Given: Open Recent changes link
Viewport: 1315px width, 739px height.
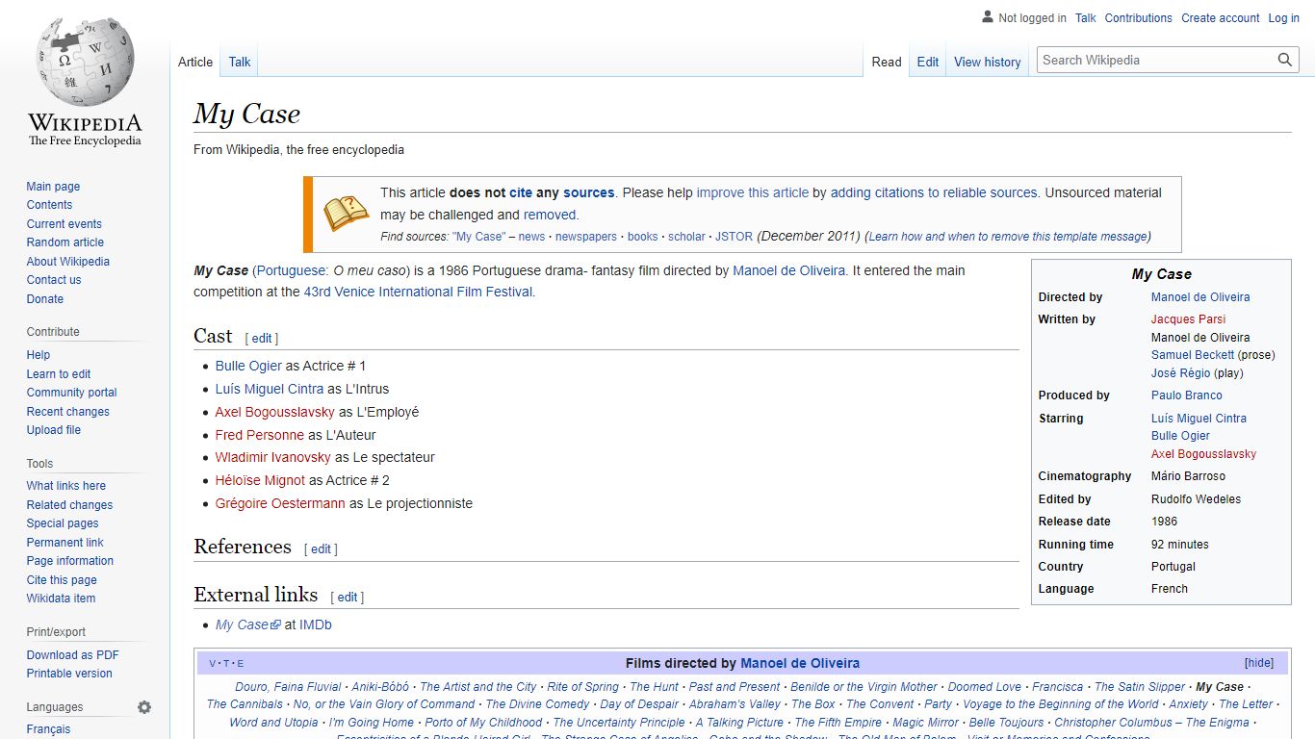Looking at the screenshot, I should point(67,412).
